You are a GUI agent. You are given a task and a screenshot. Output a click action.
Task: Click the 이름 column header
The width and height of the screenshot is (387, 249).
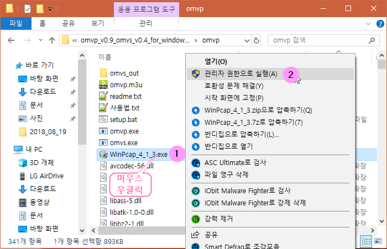coord(105,57)
